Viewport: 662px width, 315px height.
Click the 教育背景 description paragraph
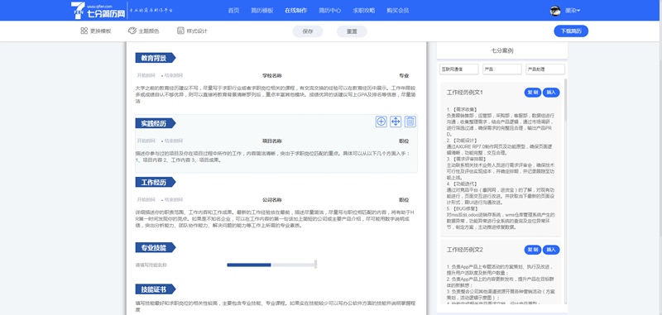[276, 95]
